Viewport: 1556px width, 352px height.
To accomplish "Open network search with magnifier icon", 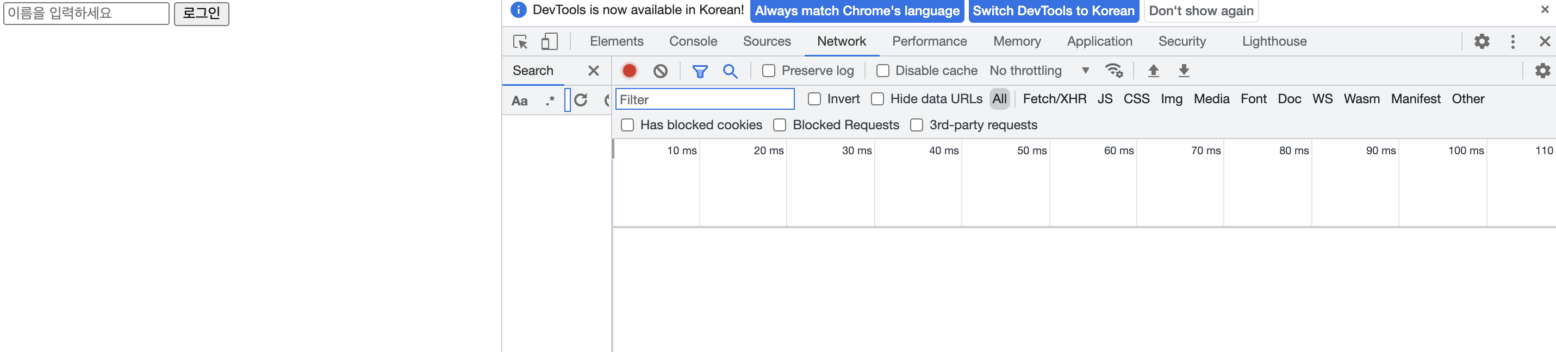I will (730, 71).
